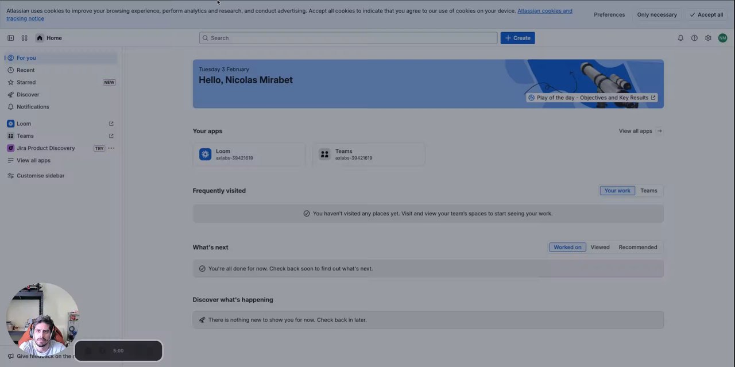Select the Worked on tab

coord(567,248)
